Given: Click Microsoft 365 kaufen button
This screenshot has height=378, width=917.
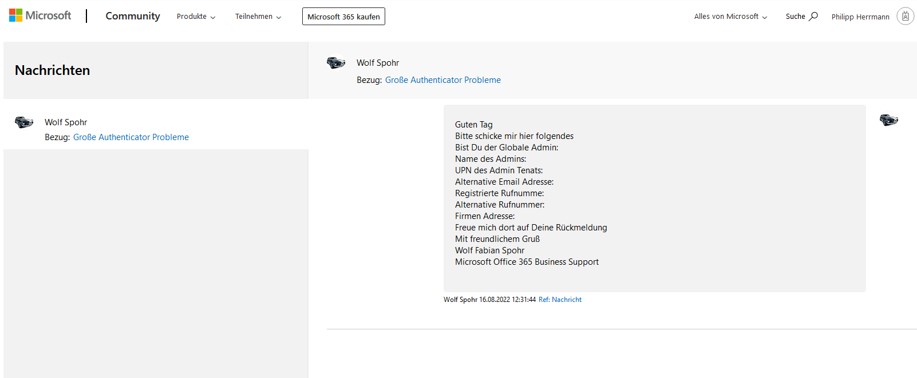Looking at the screenshot, I should pyautogui.click(x=343, y=17).
